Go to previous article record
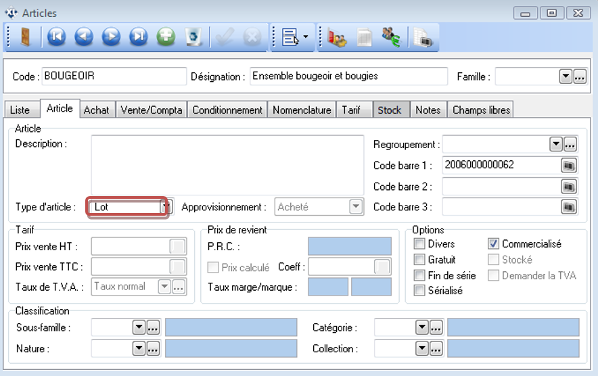Image resolution: width=598 pixels, height=376 pixels. click(84, 37)
